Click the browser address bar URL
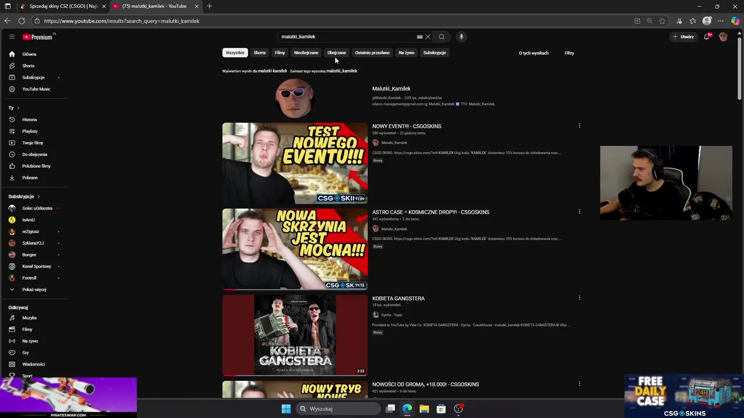 click(121, 21)
